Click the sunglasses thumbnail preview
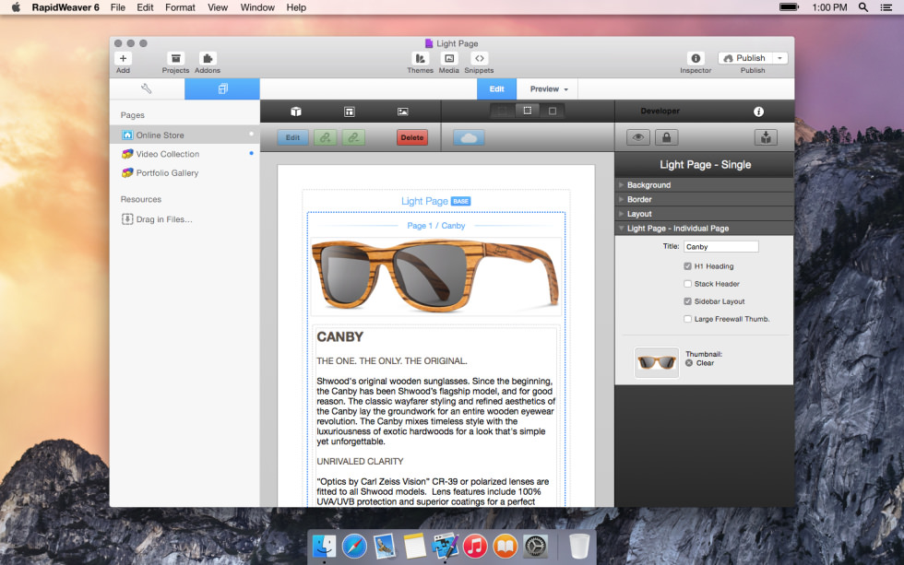This screenshot has width=904, height=565. 657,362
